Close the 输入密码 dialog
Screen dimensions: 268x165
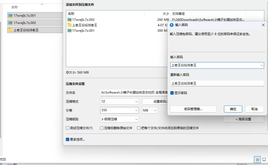[263, 25]
